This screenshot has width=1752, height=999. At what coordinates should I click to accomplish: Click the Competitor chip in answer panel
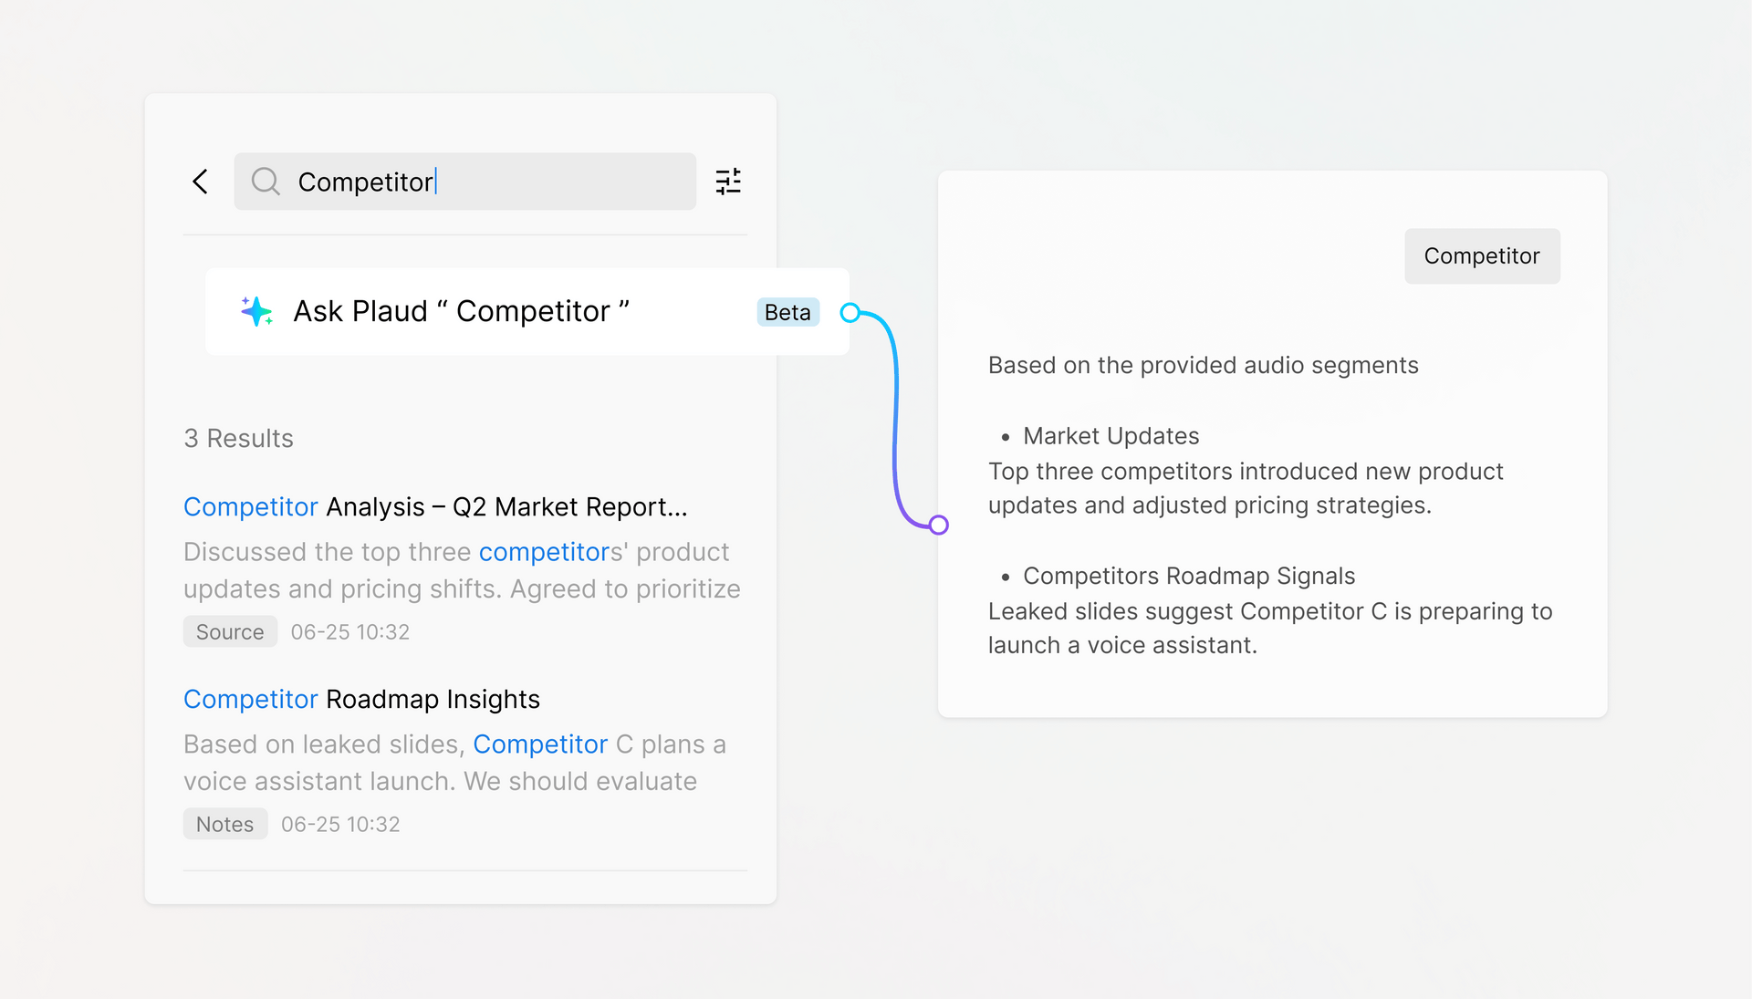(1481, 256)
